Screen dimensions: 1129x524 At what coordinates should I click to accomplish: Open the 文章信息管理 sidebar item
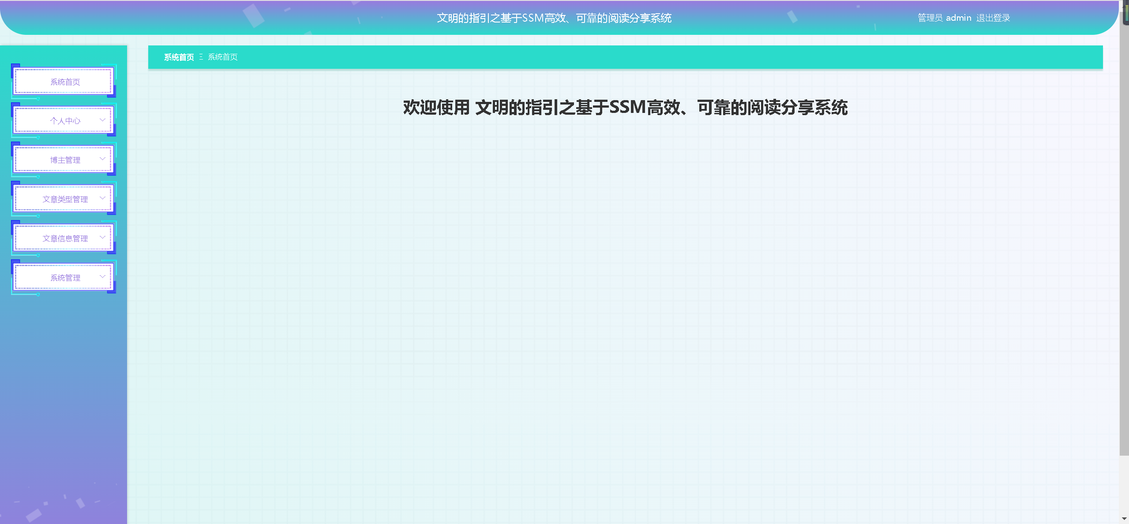tap(65, 239)
